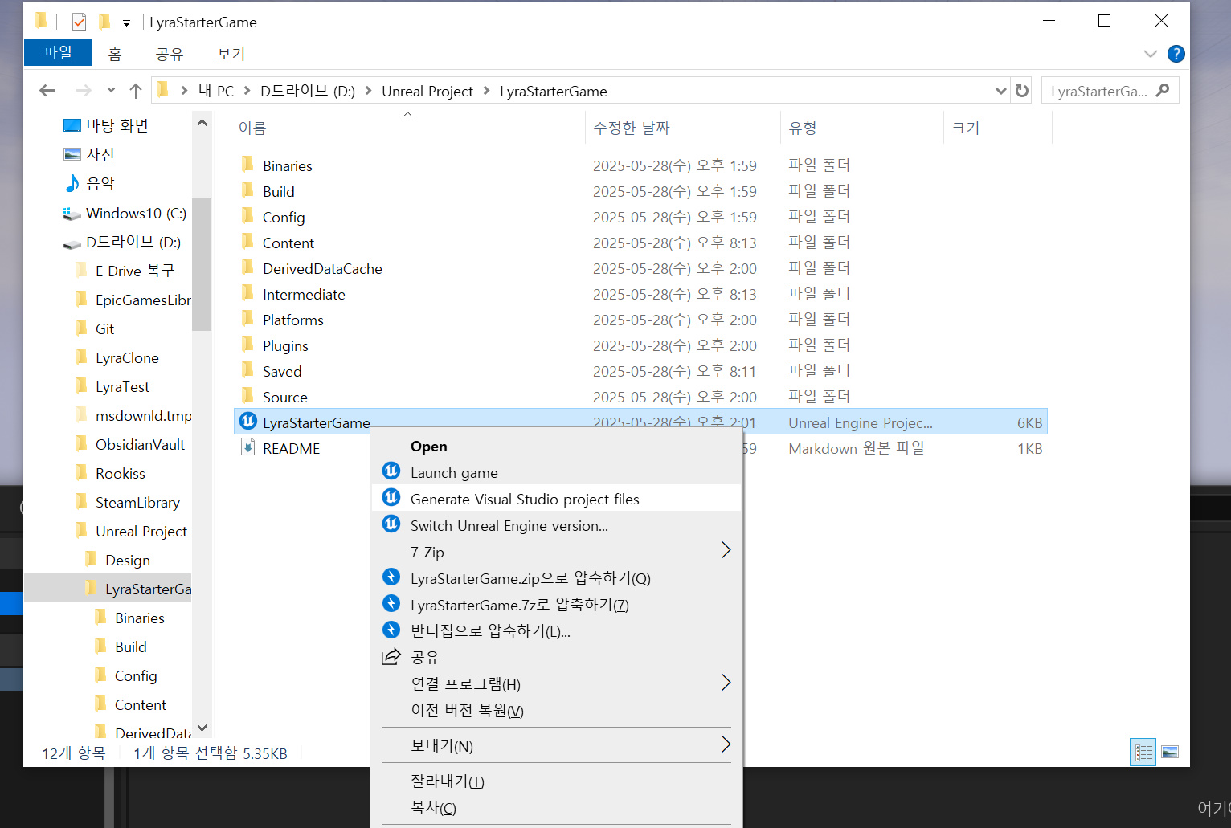This screenshot has width=1231, height=828.
Task: Go back with the left arrow
Action: pos(47,91)
